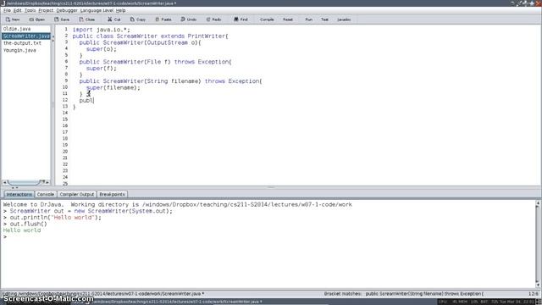The height and width of the screenshot is (305, 542).
Task: Switch to the Breakpoints tab
Action: [x=112, y=194]
